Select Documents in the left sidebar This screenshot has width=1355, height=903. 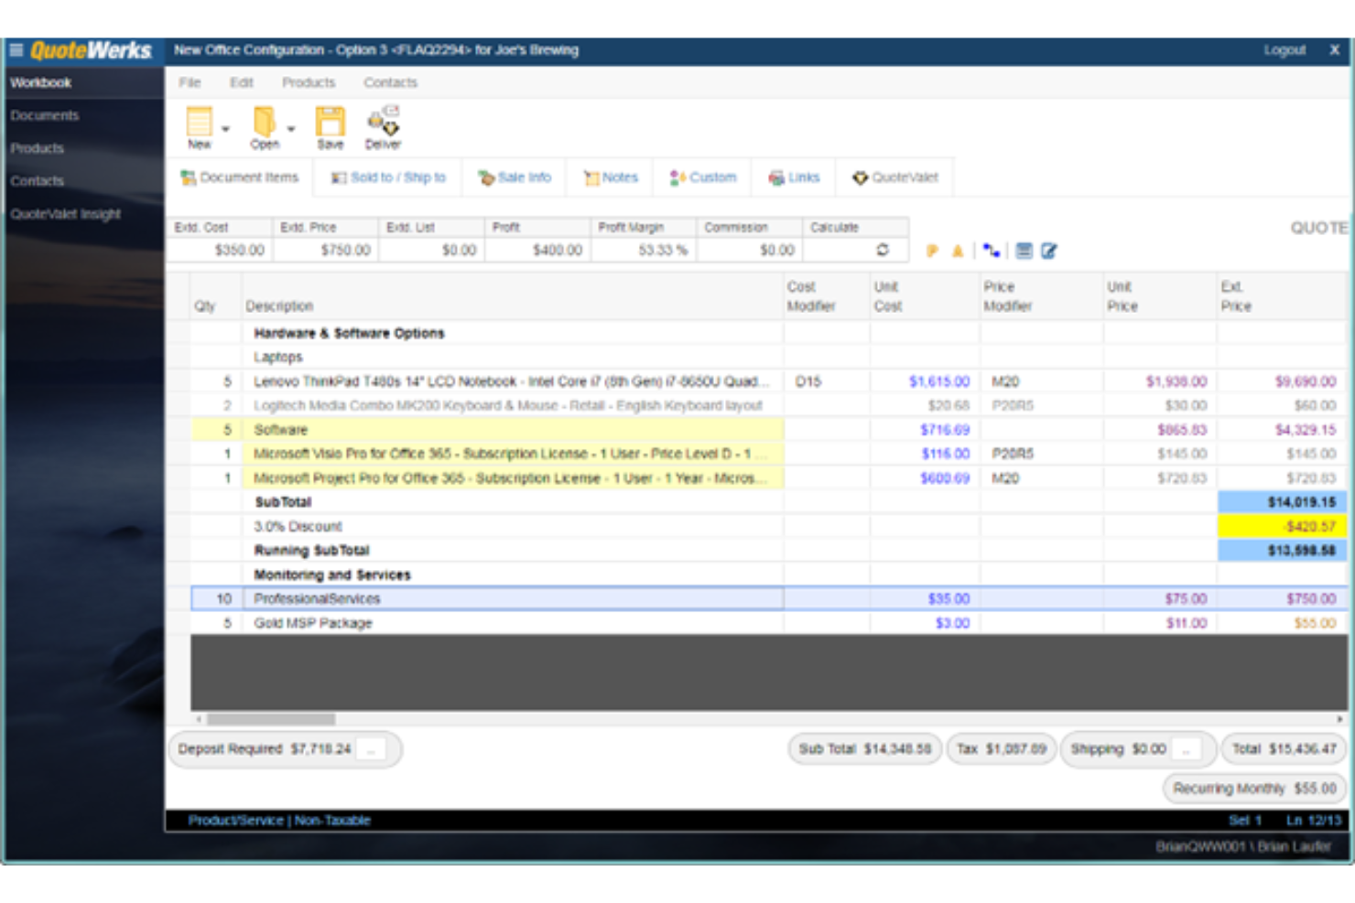(x=84, y=115)
